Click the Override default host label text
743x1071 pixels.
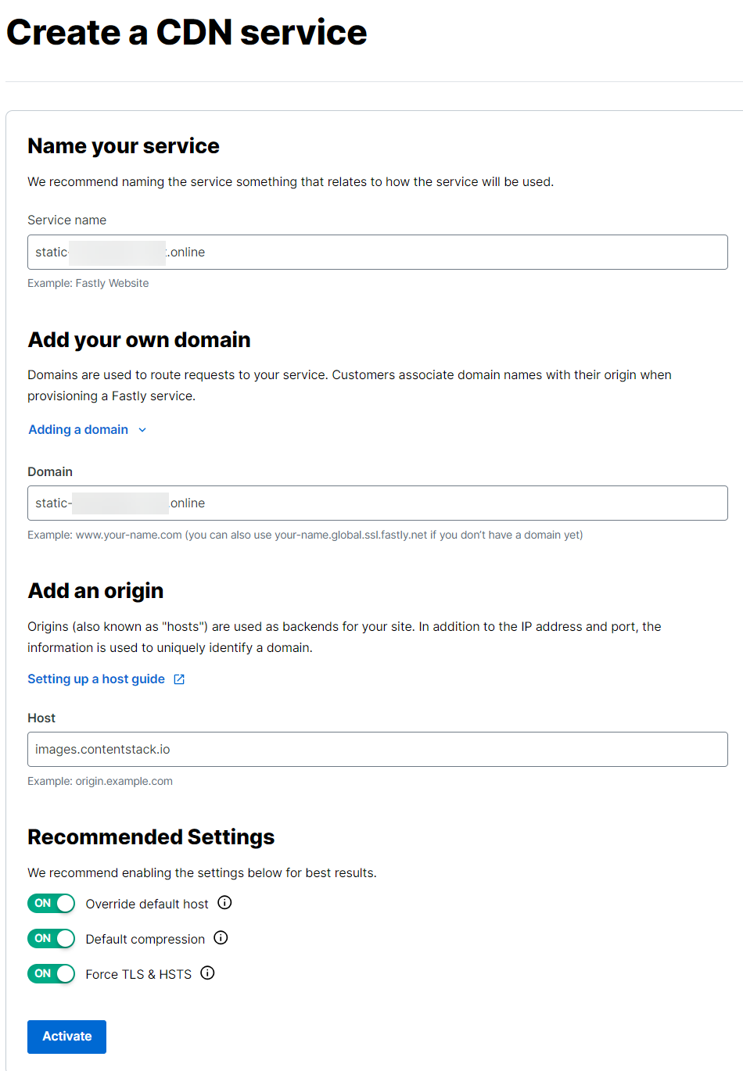tap(147, 904)
